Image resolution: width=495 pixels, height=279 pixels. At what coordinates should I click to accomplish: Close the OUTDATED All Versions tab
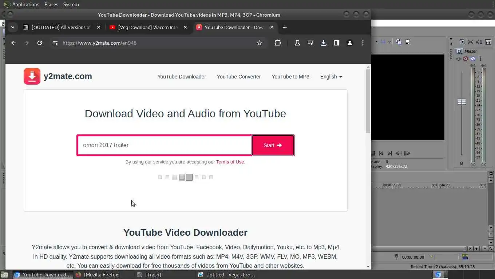99,27
